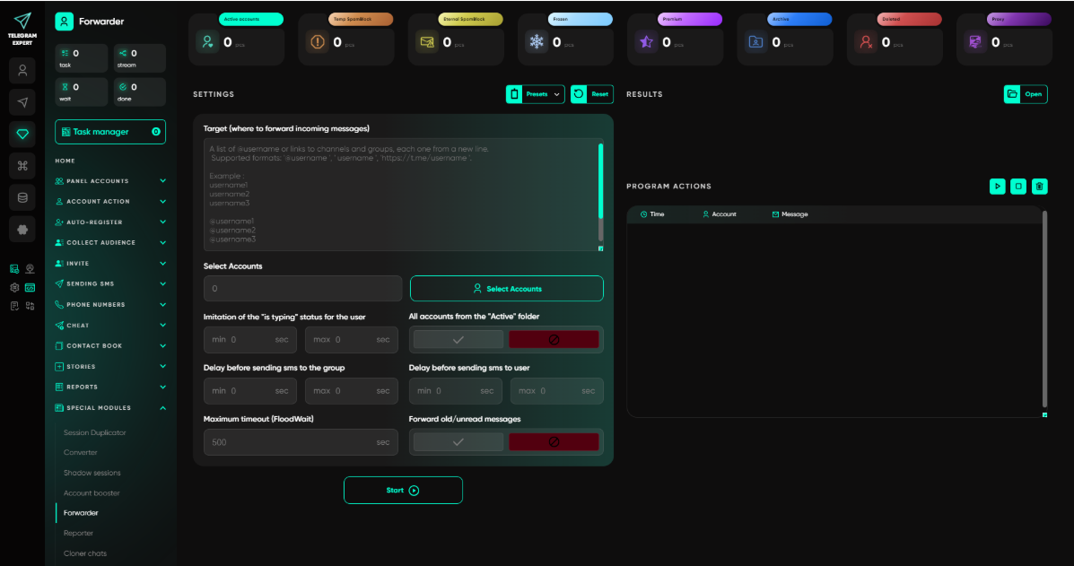The height and width of the screenshot is (566, 1074).
Task: Open the Session Duplicator module
Action: 94,432
